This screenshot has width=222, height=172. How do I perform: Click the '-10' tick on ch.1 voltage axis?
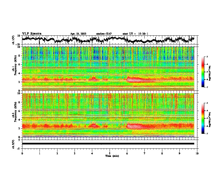(18, 44)
